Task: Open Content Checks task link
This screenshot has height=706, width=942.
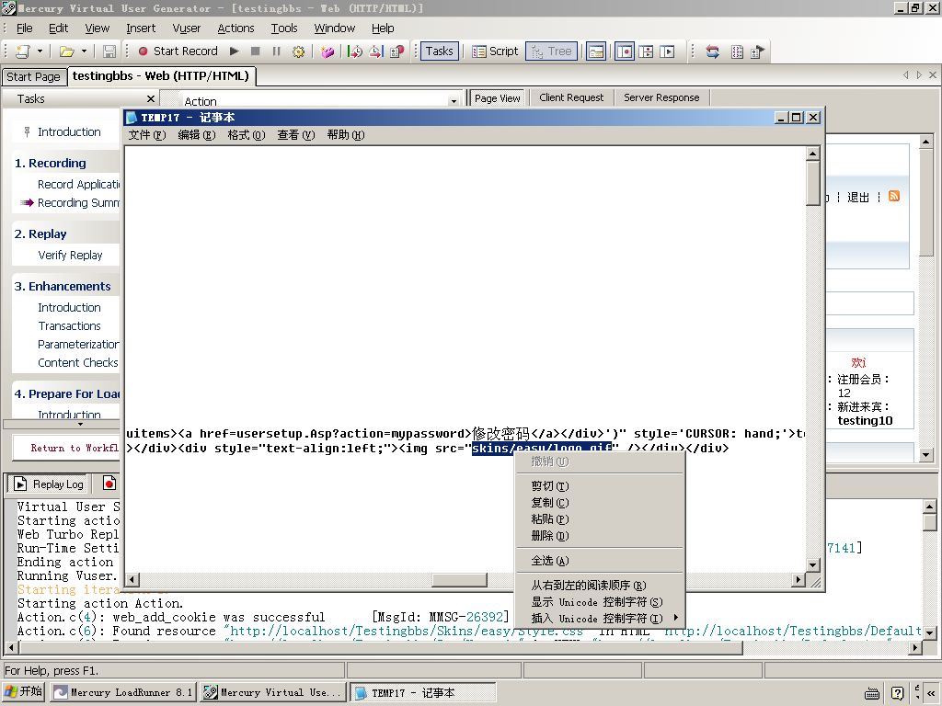Action: click(x=77, y=362)
